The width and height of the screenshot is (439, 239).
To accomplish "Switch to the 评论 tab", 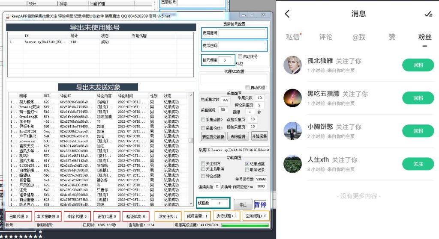I will point(326,37).
